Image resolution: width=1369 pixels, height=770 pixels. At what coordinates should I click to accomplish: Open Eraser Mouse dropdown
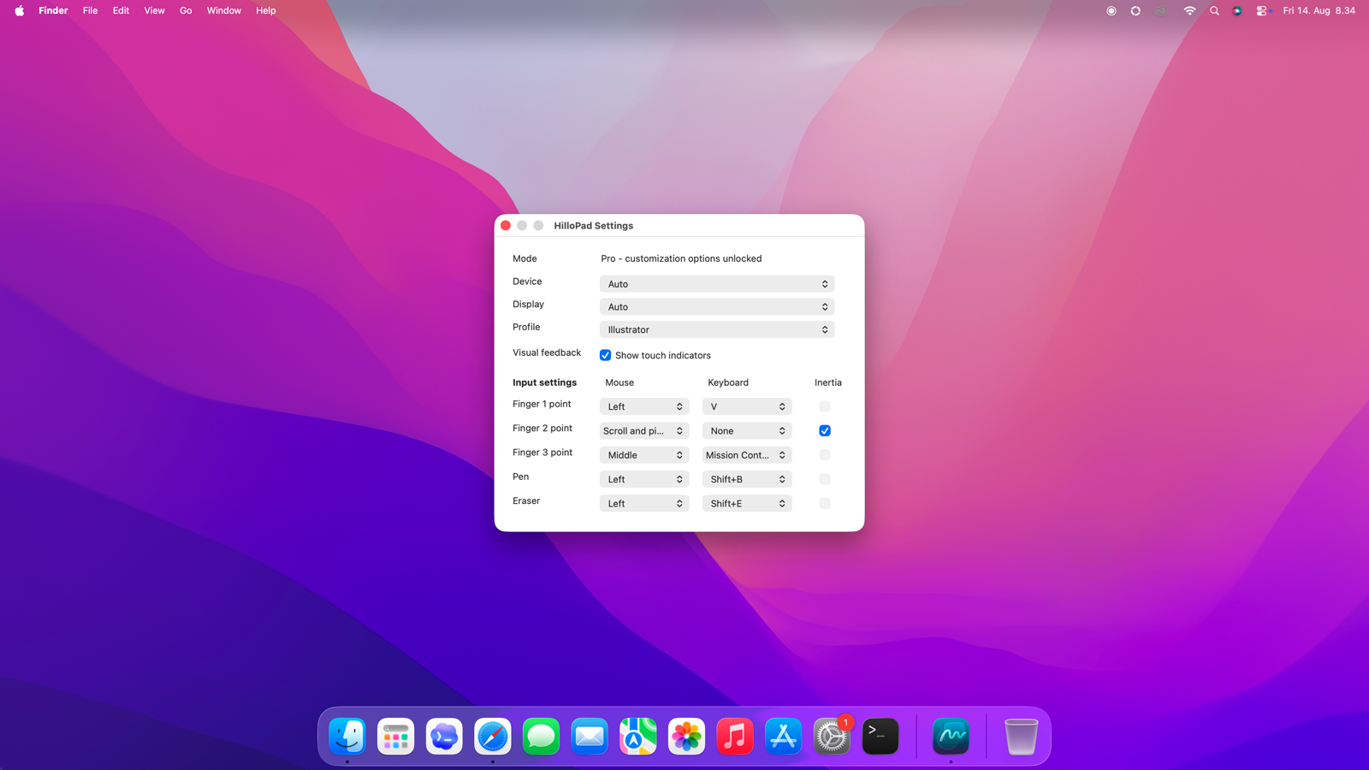[x=644, y=503]
